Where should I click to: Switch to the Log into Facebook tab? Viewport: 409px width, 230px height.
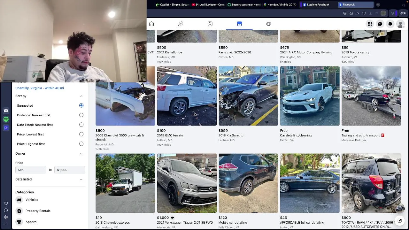[318, 5]
